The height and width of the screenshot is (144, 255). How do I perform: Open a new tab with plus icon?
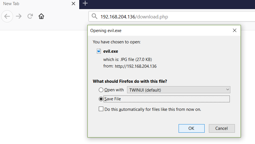85,3
